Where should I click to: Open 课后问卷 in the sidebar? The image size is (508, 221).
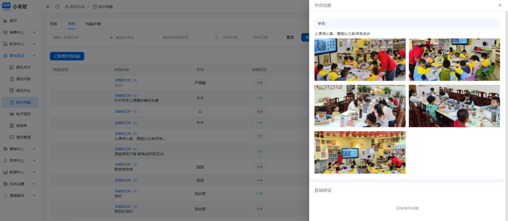tap(23, 79)
